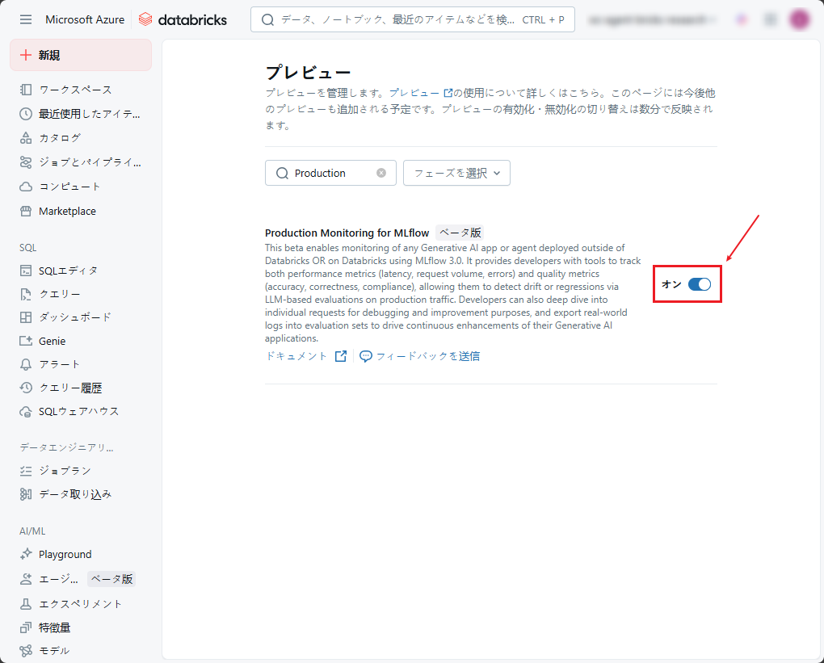This screenshot has height=663, width=824.
Task: Click the Databricks logo
Action: (x=183, y=19)
